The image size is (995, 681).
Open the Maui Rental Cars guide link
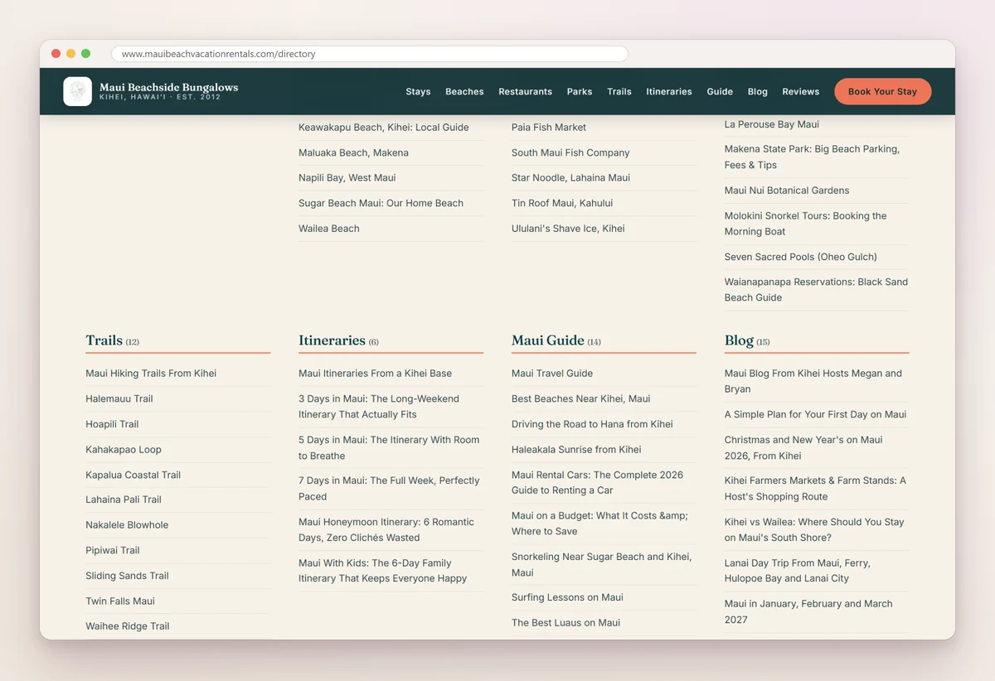click(598, 482)
